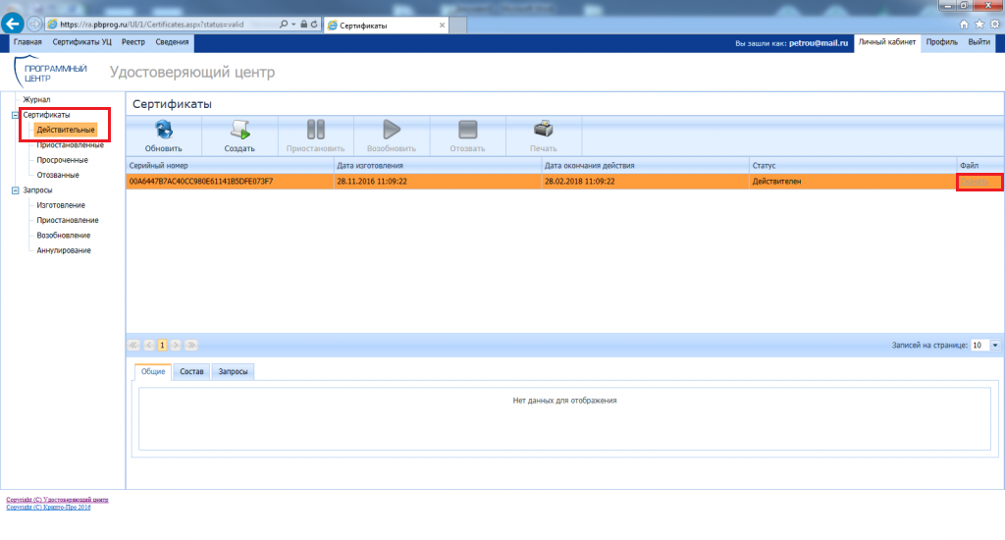Screen dimensions: 1005x540
Task: Click the Отозвать stop icon
Action: pyautogui.click(x=467, y=130)
